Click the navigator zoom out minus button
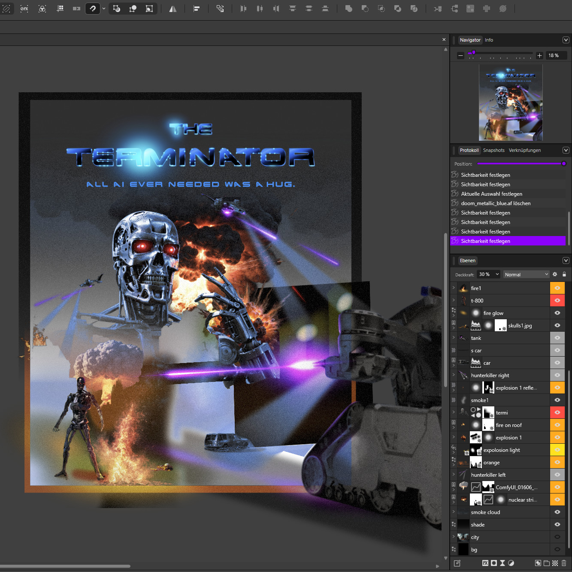The height and width of the screenshot is (572, 572). (x=460, y=55)
